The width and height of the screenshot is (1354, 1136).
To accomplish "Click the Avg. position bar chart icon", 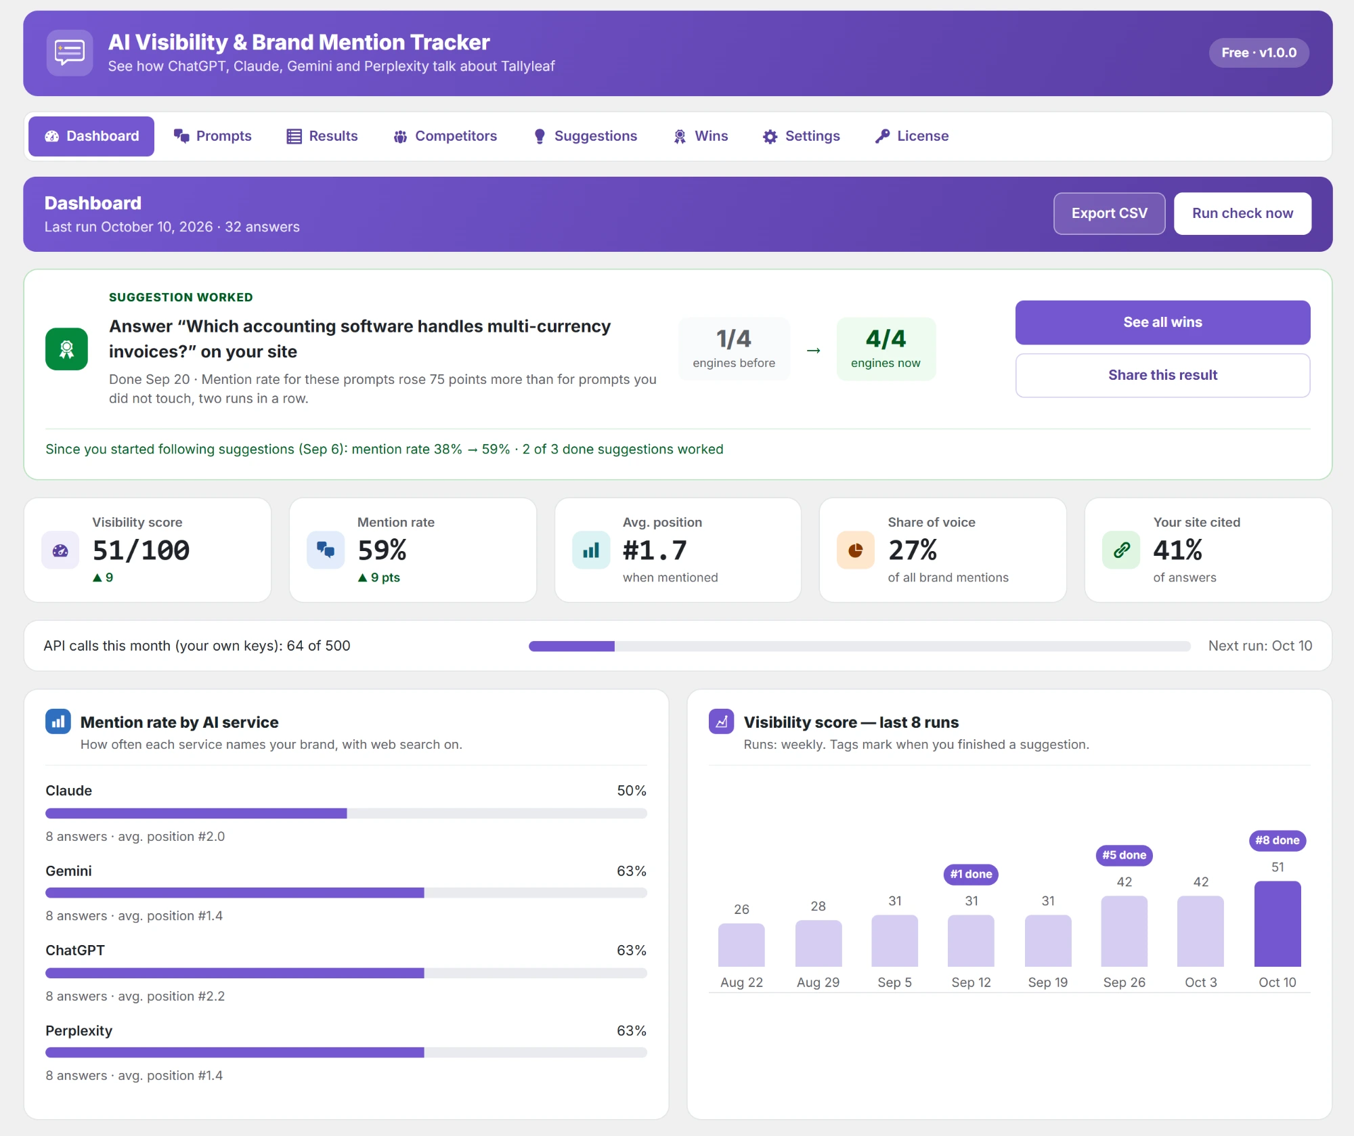I will [591, 550].
